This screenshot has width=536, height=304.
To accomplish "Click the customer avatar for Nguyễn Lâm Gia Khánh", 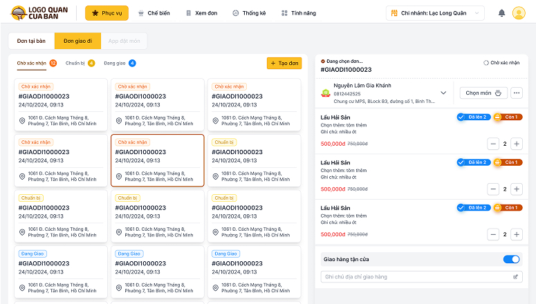I will point(325,93).
